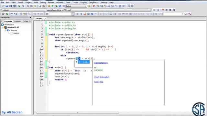Switch to the Symbols tab
207x116 pixels.
coord(17,21)
